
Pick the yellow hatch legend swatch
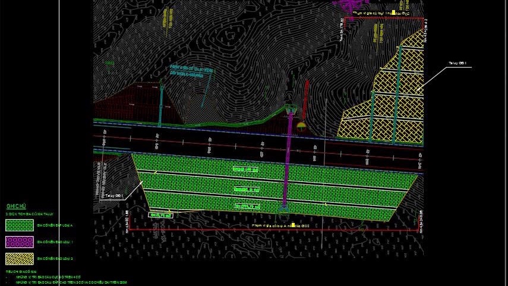point(19,259)
